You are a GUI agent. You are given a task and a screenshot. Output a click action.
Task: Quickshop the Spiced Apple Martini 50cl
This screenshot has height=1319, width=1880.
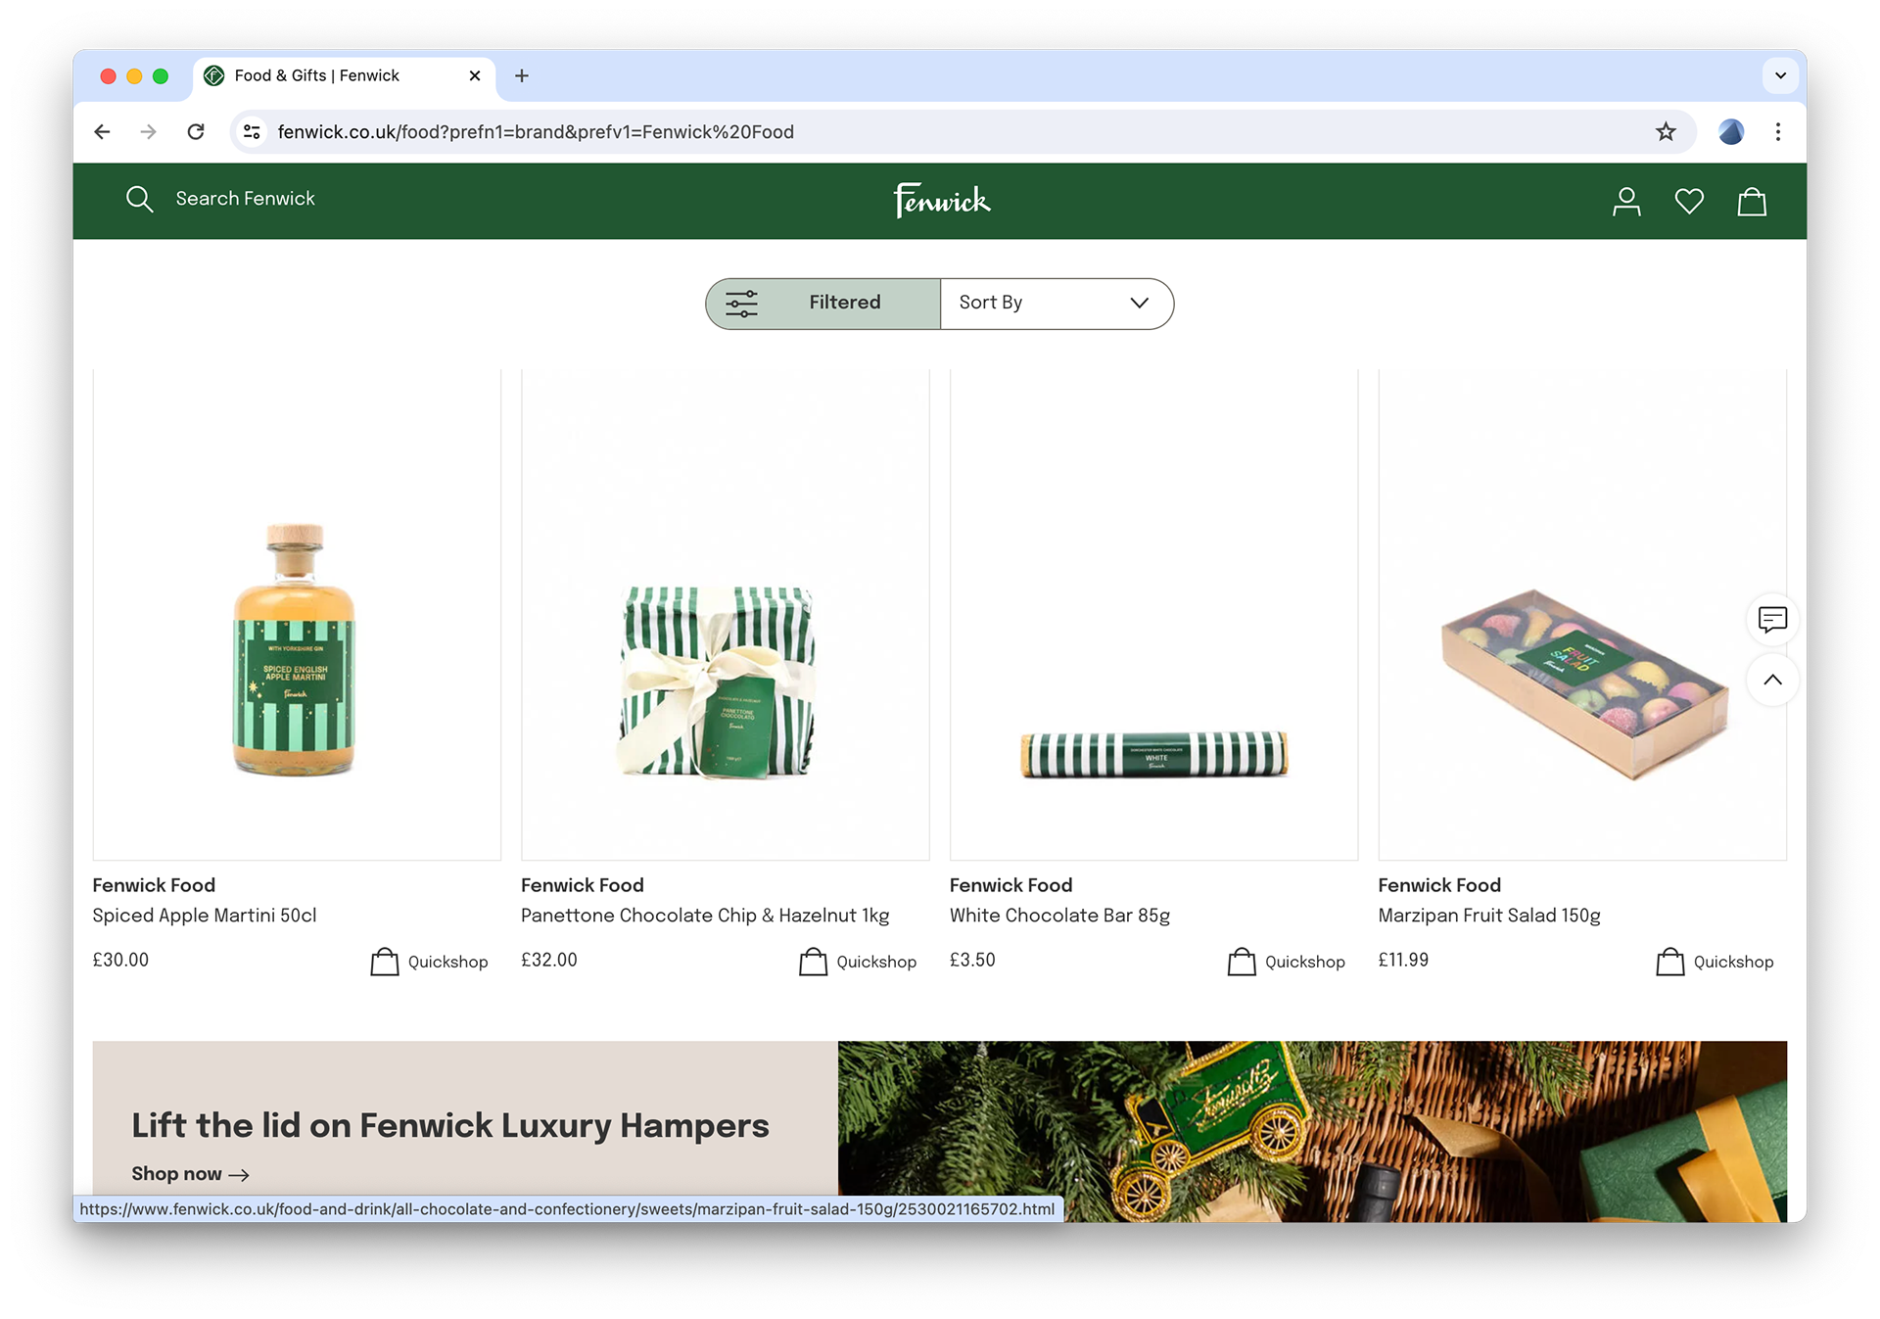coord(430,962)
